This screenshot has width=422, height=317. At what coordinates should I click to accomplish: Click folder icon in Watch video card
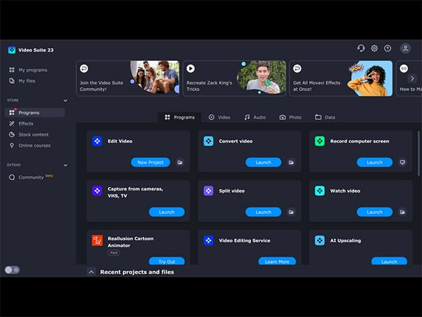(403, 212)
